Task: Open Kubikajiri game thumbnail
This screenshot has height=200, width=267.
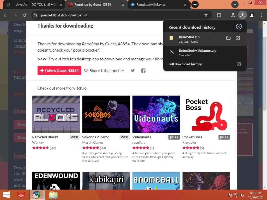Action: coord(106,181)
